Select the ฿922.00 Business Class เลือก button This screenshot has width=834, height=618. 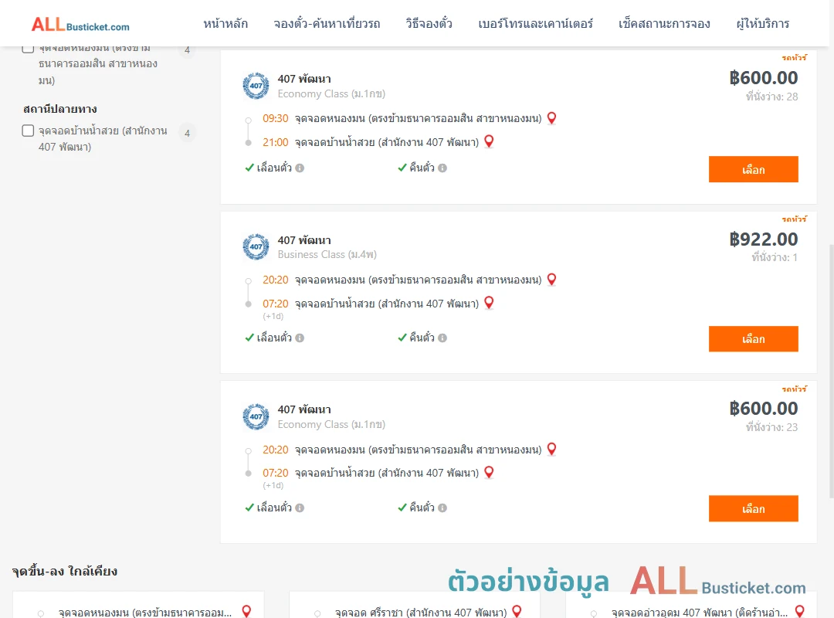pyautogui.click(x=753, y=338)
